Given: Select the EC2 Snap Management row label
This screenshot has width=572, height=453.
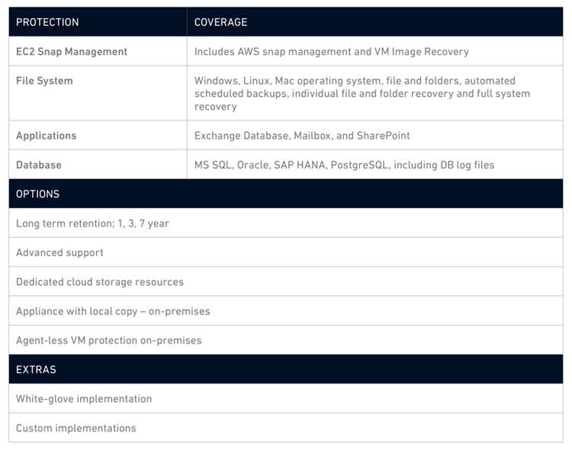Looking at the screenshot, I should click(x=72, y=52).
